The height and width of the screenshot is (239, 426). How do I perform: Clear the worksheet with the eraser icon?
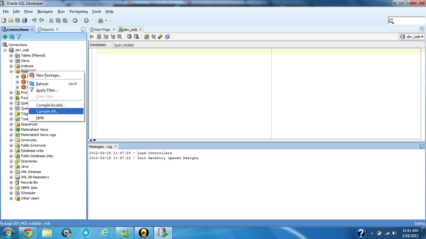[160, 37]
